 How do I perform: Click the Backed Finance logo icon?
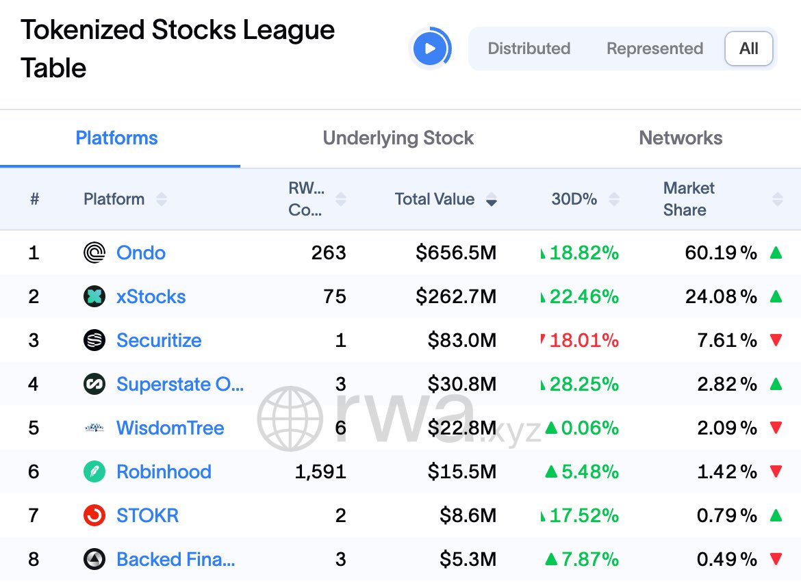pyautogui.click(x=94, y=560)
